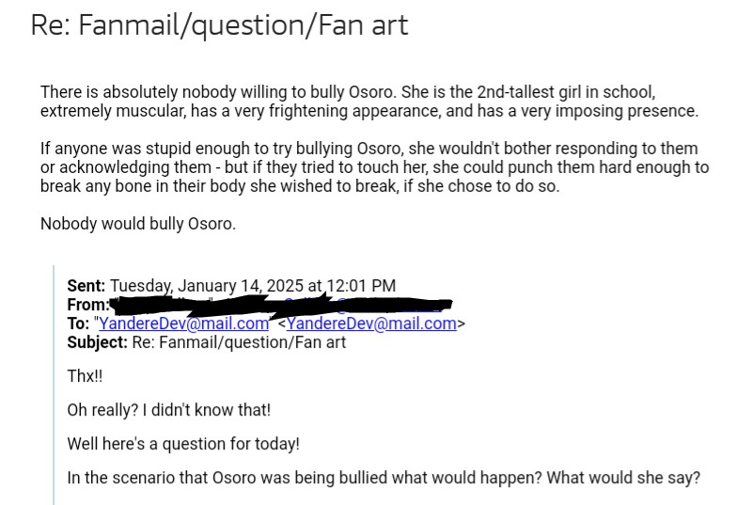Click the sentence Nobody would bully Osoro.
The image size is (752, 505).
pyautogui.click(x=137, y=224)
